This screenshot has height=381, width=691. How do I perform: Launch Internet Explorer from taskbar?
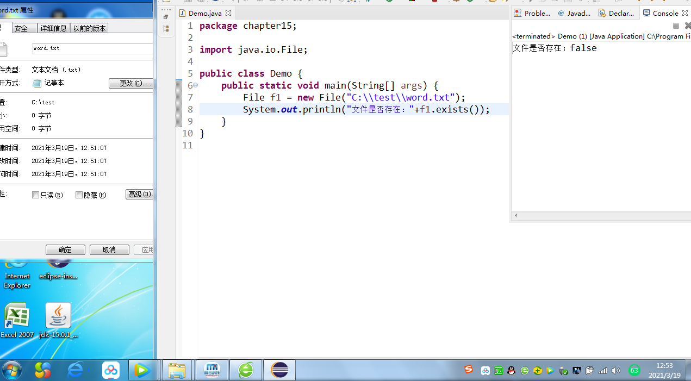click(x=76, y=371)
